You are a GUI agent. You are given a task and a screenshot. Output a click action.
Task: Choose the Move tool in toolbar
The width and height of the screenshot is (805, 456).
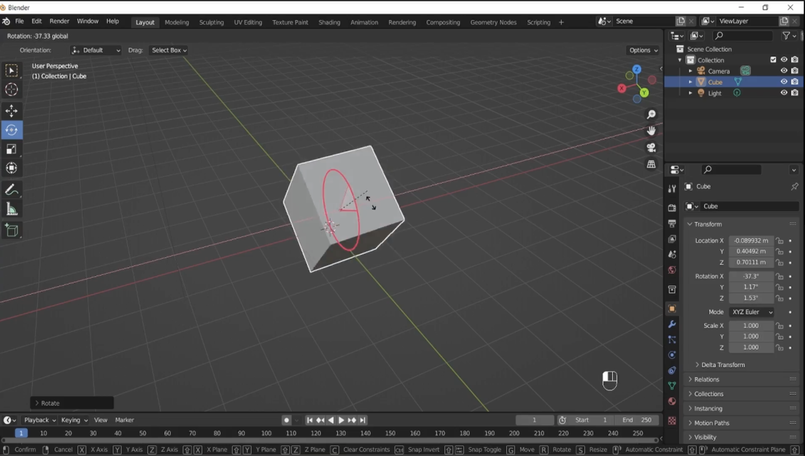click(x=11, y=111)
